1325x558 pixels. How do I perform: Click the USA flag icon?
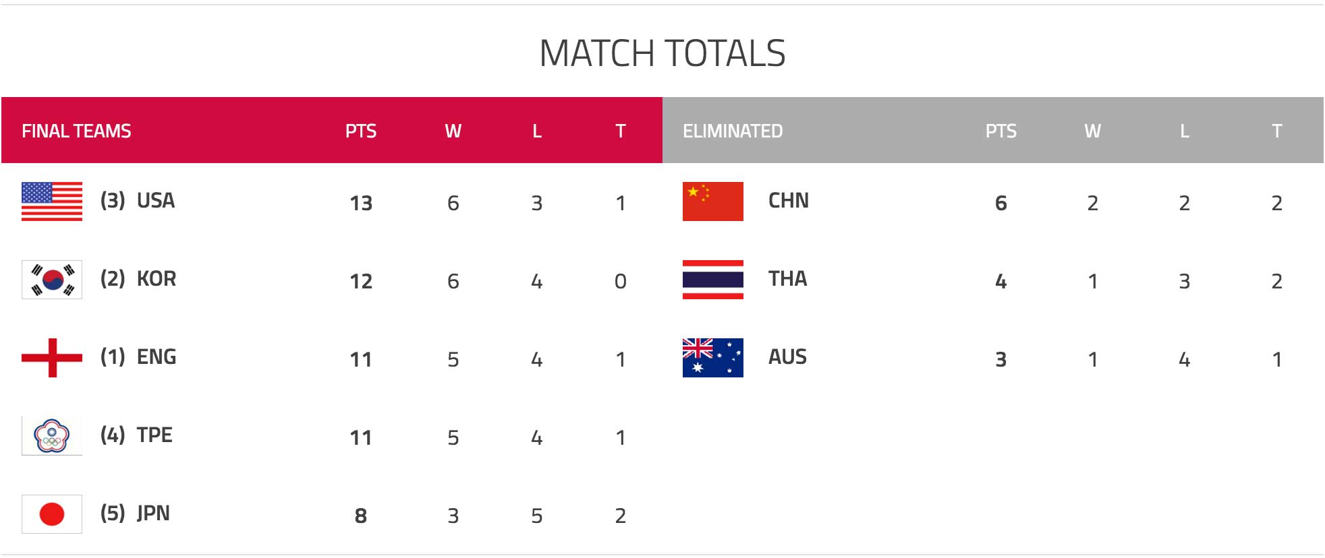pyautogui.click(x=52, y=201)
